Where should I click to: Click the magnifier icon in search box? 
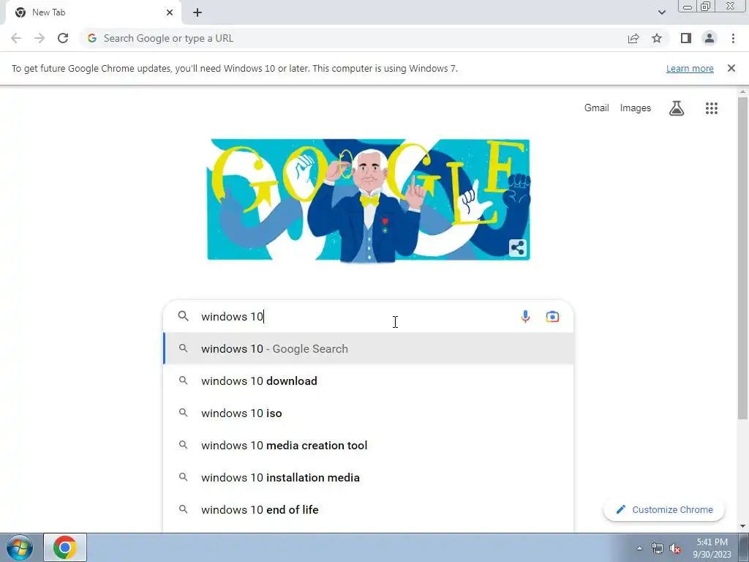point(184,316)
